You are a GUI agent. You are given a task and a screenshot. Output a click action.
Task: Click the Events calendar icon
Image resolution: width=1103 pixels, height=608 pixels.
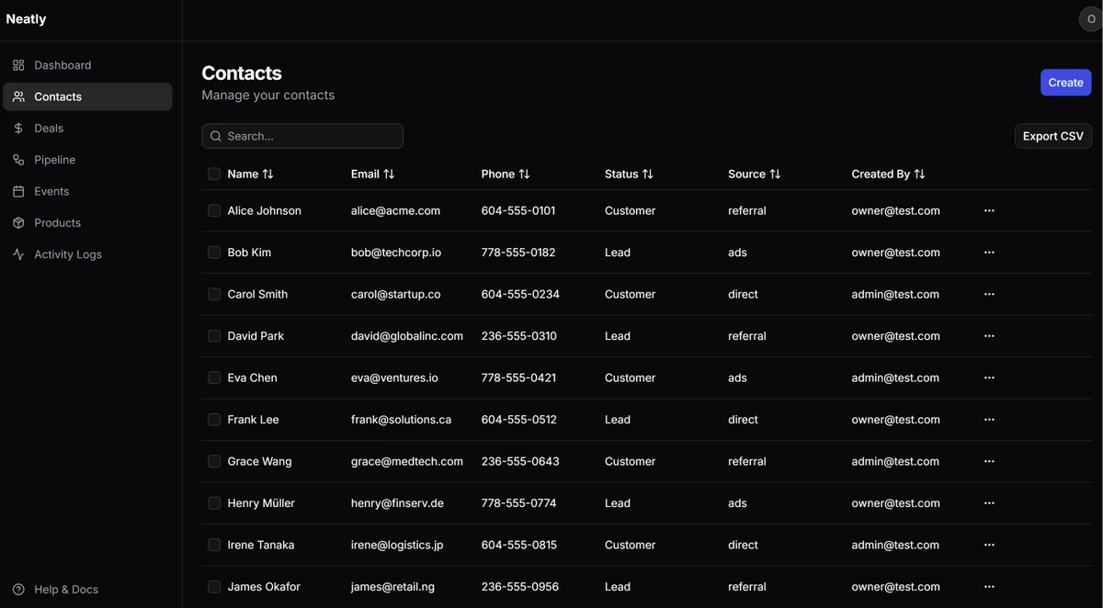coord(18,191)
